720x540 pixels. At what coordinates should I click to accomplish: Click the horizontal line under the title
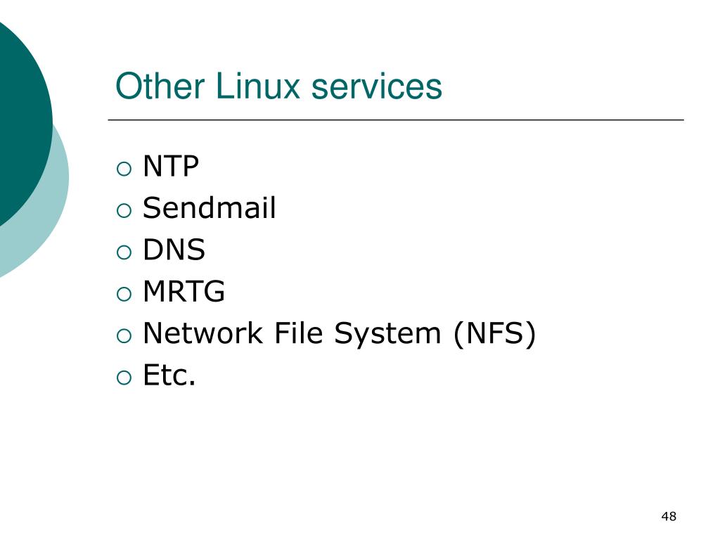click(396, 120)
